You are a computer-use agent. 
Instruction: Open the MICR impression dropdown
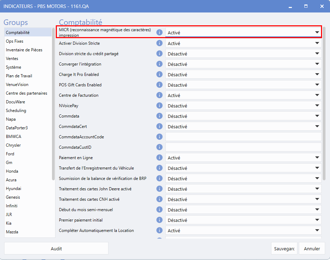pos(243,33)
